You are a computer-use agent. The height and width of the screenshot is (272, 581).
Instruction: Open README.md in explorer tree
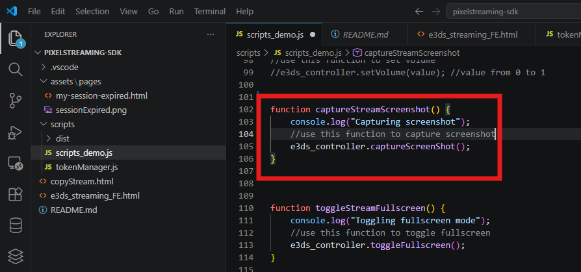point(128,210)
